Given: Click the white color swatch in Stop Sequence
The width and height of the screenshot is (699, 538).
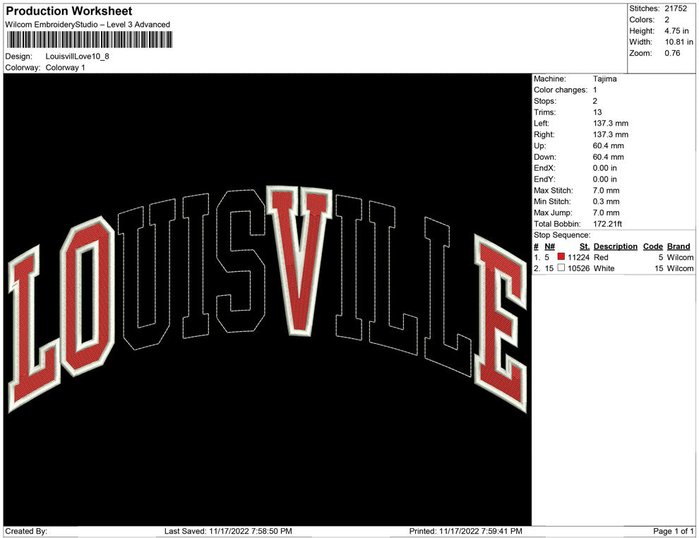Looking at the screenshot, I should pyautogui.click(x=561, y=268).
